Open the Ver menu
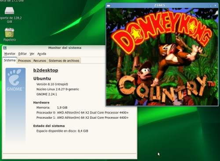This screenshot has width=220, height=161. [32, 54]
